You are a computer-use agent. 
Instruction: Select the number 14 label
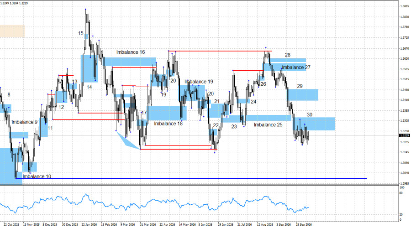click(90, 87)
